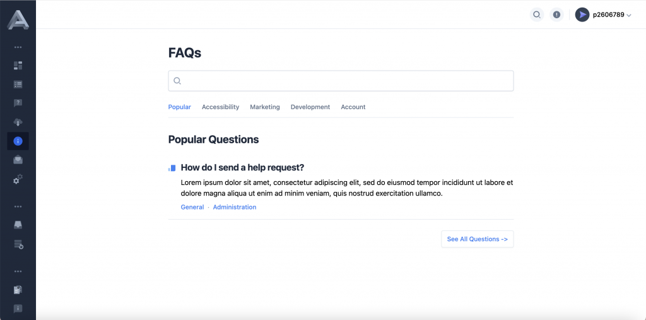Image resolution: width=646 pixels, height=320 pixels.
Task: Open the inbox tray sidebar icon
Action: pos(18,225)
